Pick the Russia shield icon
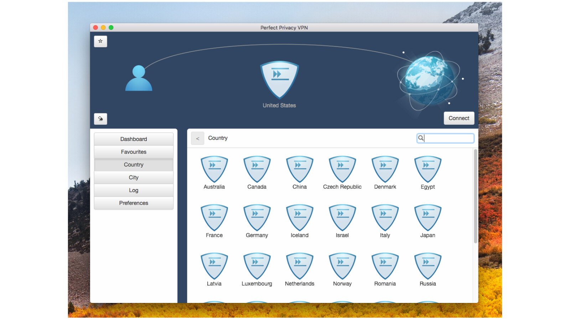 (x=427, y=266)
